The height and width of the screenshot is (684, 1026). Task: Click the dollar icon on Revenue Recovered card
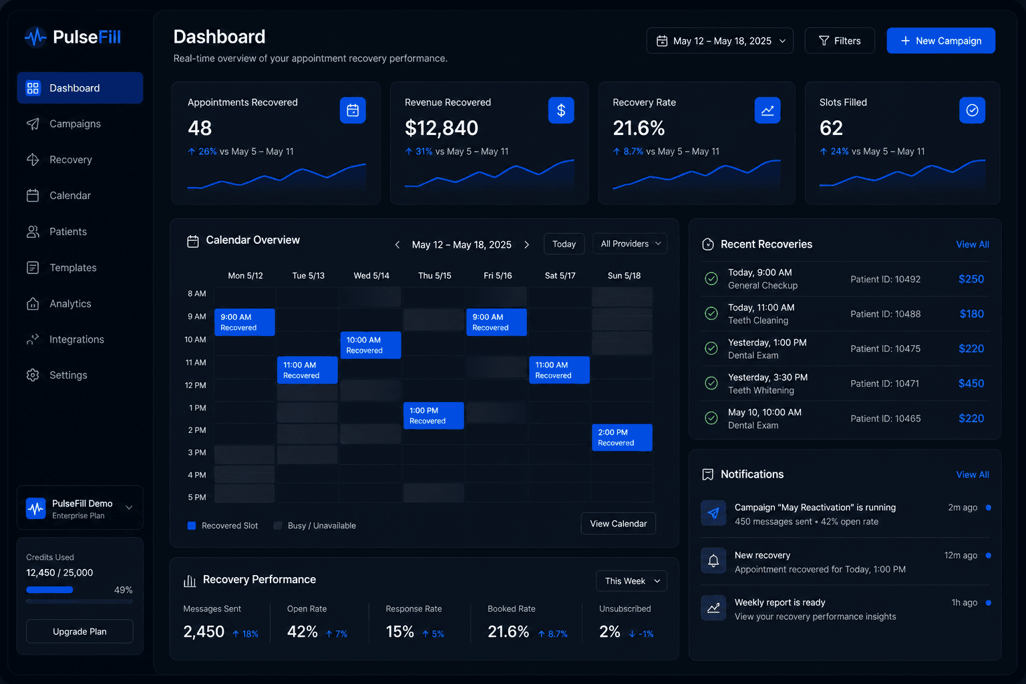coord(561,110)
